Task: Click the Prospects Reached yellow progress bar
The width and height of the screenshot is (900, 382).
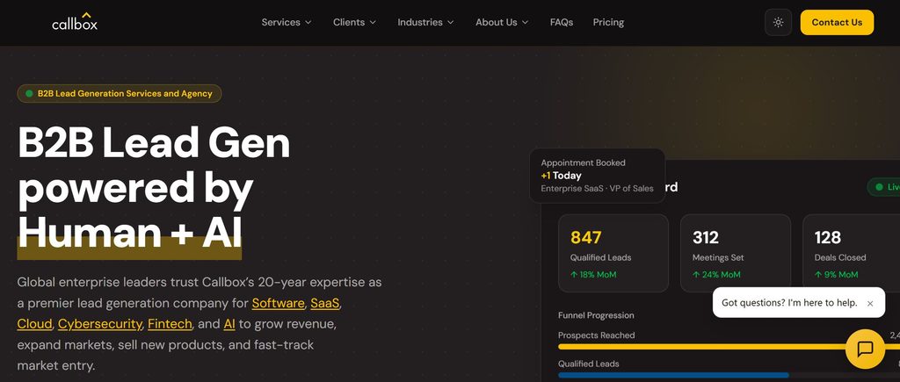Action: coord(729,347)
